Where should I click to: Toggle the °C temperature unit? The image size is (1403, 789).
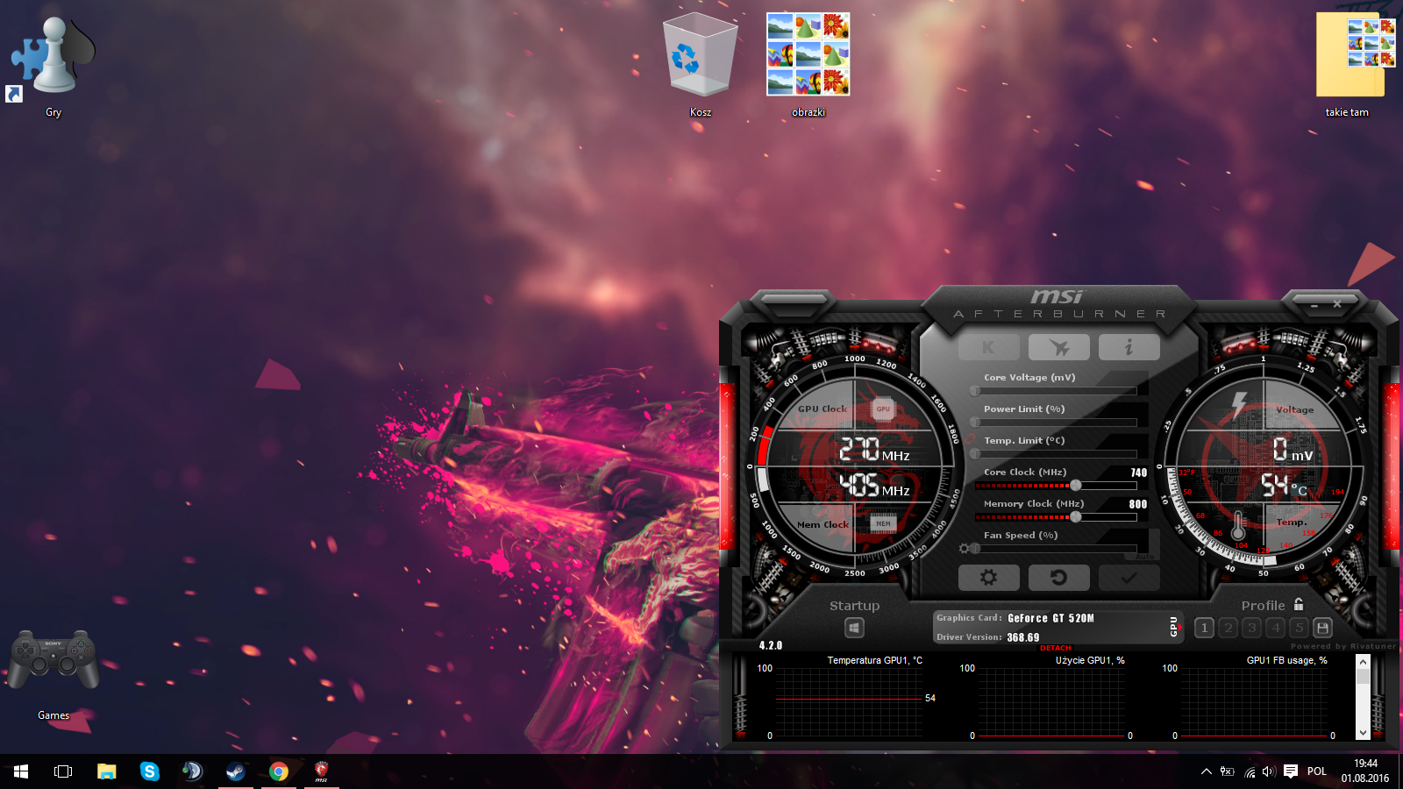pyautogui.click(x=1299, y=490)
